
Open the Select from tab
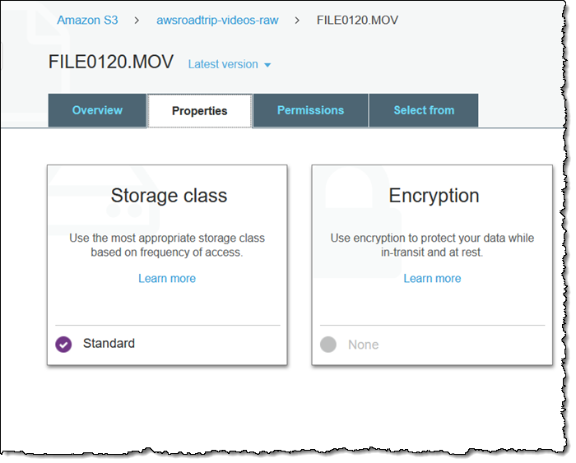(x=424, y=110)
